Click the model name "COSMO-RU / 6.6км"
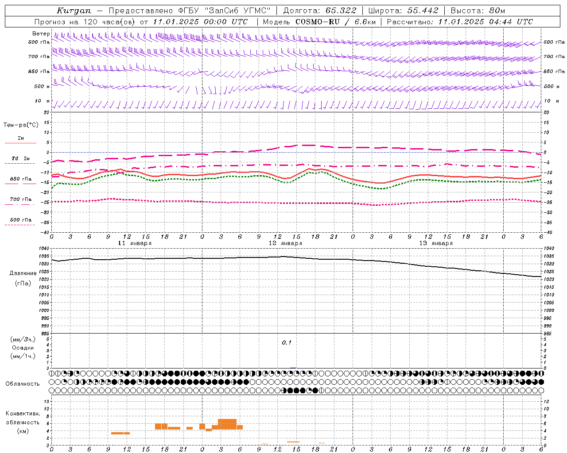 point(335,22)
